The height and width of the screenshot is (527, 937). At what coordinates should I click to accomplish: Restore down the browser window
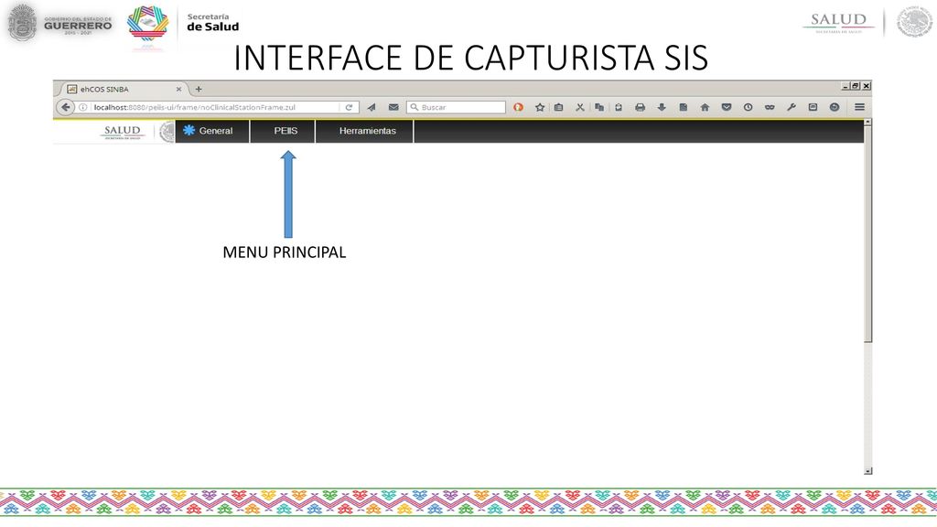click(856, 86)
